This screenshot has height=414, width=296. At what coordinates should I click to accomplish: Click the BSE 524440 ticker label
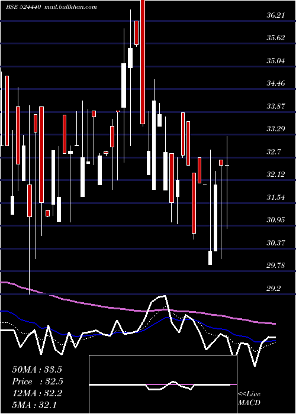pos(23,7)
